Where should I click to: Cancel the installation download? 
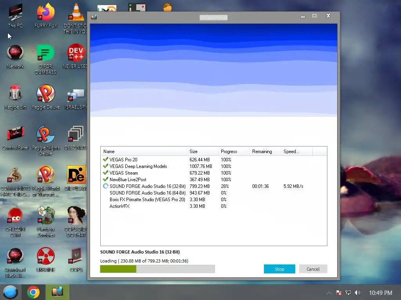[x=313, y=269]
